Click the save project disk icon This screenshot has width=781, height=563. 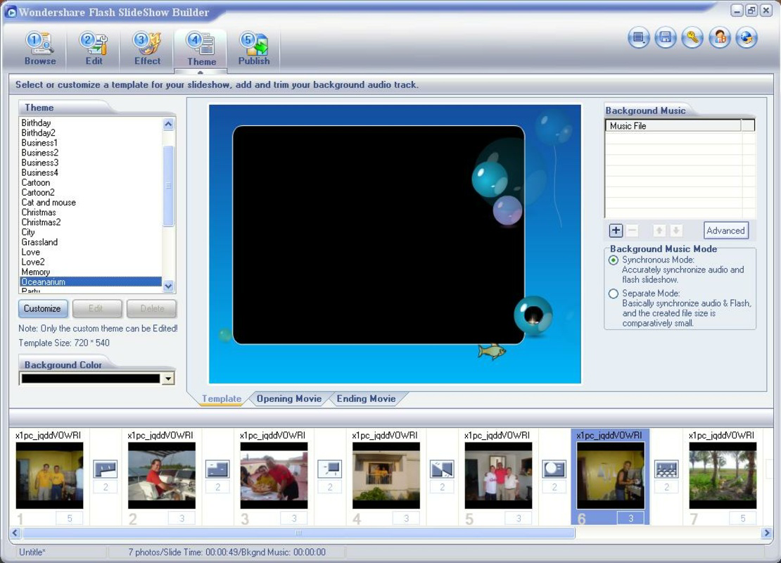[x=666, y=38]
